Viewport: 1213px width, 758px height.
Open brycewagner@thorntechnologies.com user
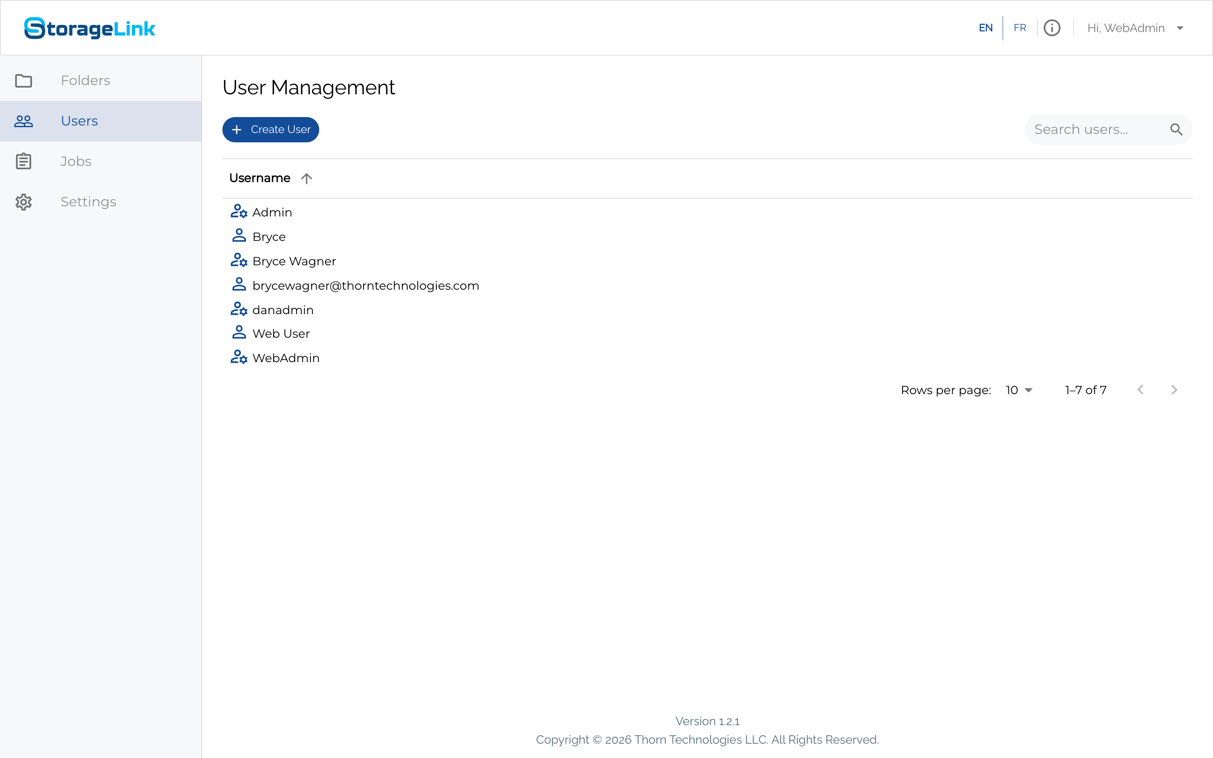tap(707, 286)
